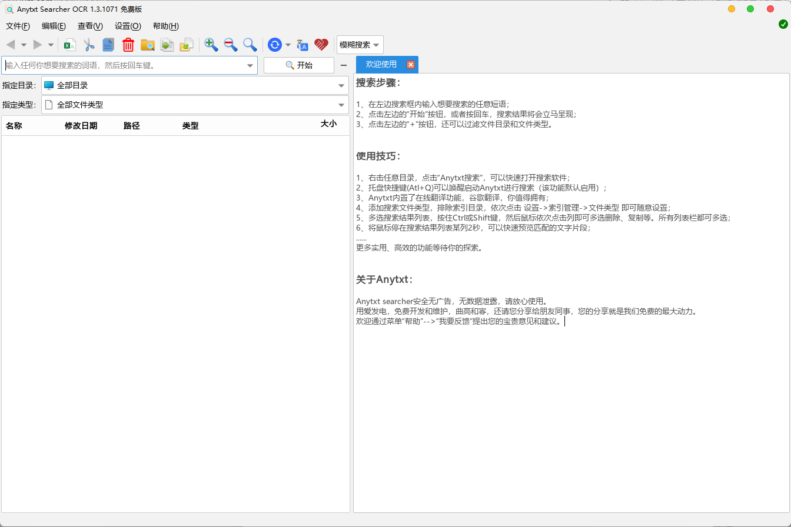791x527 pixels.
Task: Open the 全部文件类型 file type dropdown
Action: (195, 105)
